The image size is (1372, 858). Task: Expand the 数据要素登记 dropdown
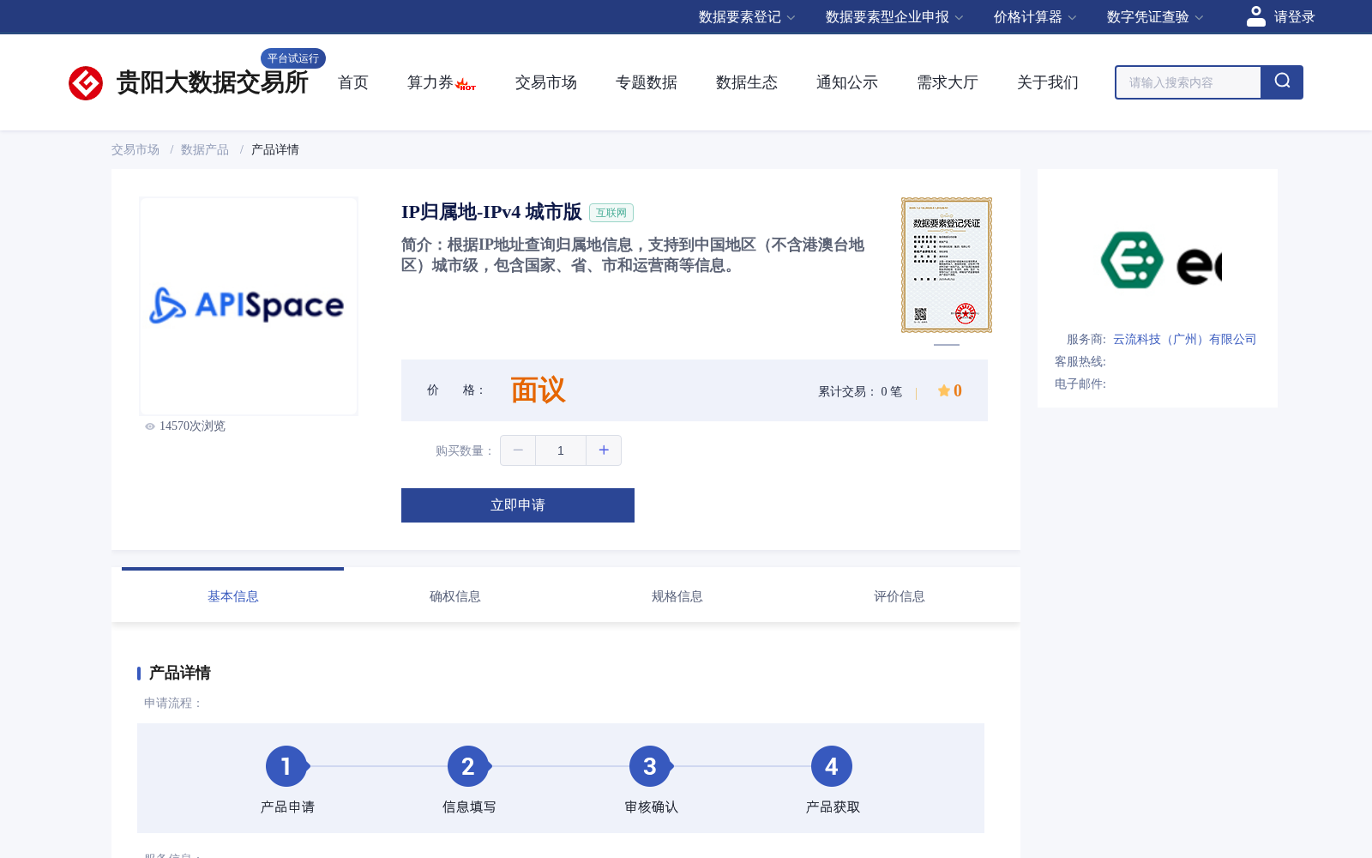[747, 17]
